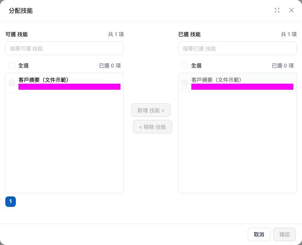302x245 pixels.
Task: Tick checkbox for 客戶摘要 in available list
Action: 12,83
